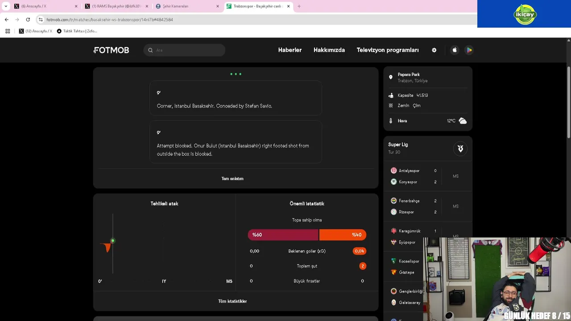Switch to the RAMS Başakşehir tab
571x321 pixels.
pyautogui.click(x=116, y=6)
